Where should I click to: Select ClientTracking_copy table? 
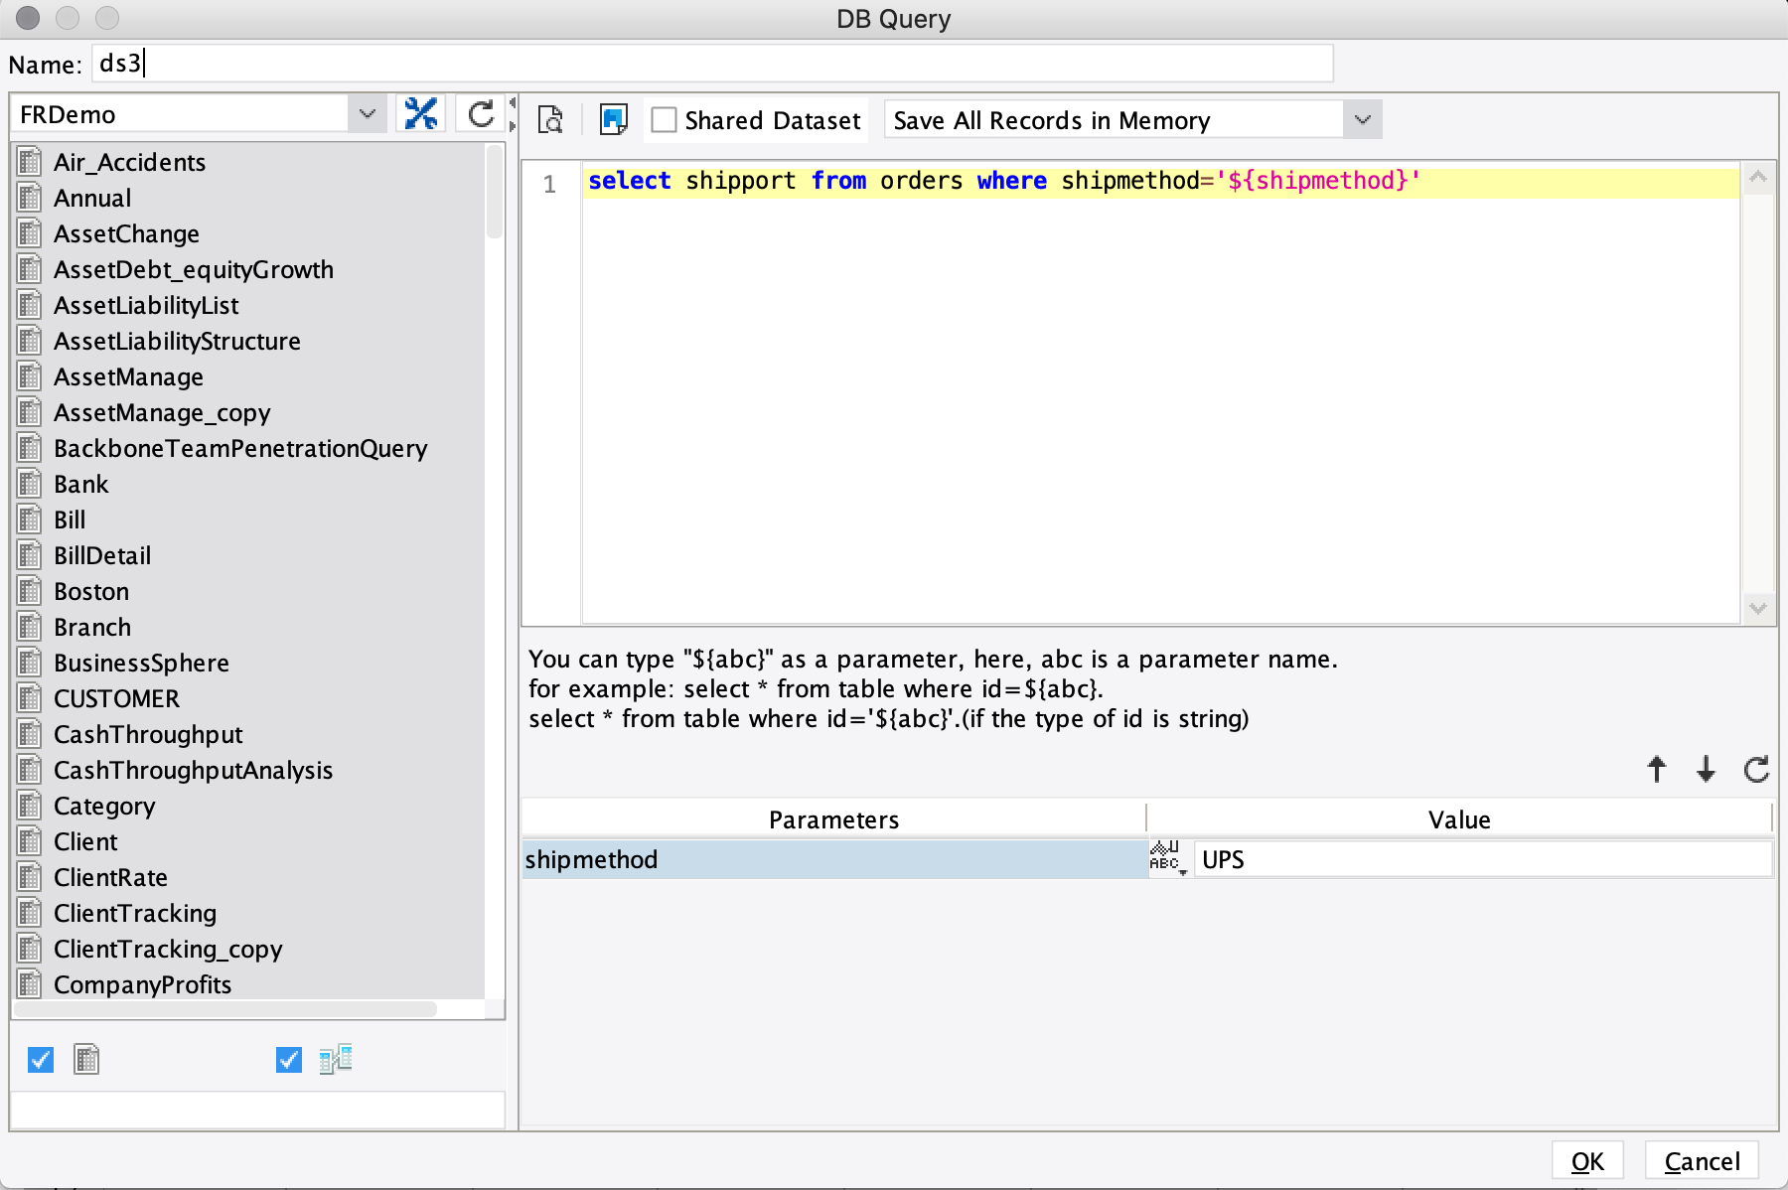point(168,949)
